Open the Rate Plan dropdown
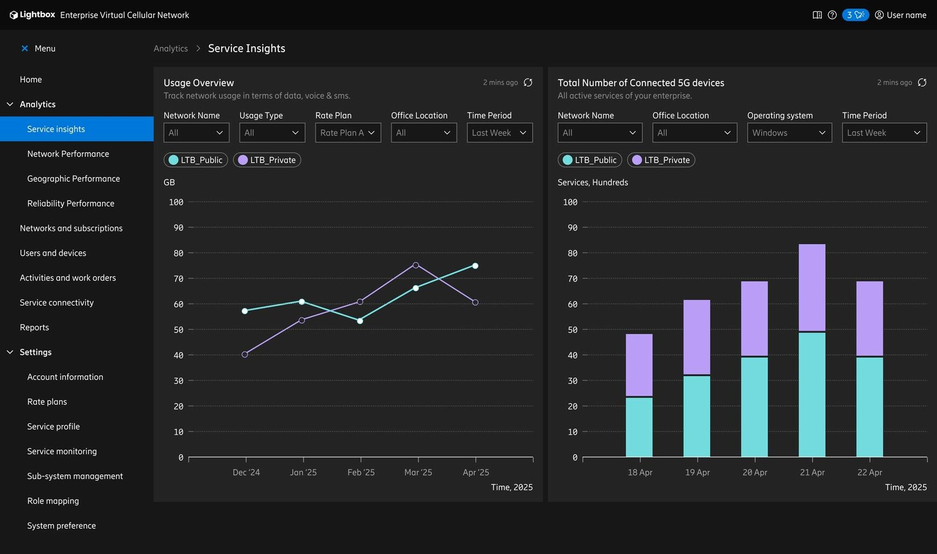The width and height of the screenshot is (937, 554). [x=348, y=133]
